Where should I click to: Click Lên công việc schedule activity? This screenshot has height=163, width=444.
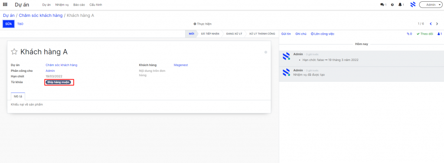[323, 34]
